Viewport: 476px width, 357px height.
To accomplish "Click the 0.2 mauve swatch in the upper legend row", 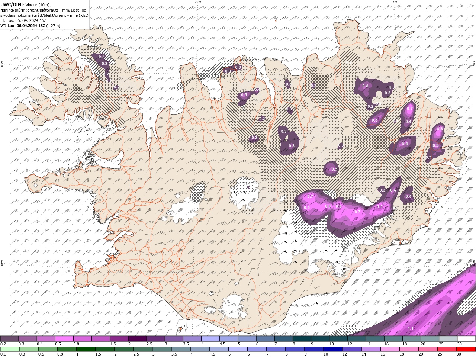I will click(x=9, y=339).
